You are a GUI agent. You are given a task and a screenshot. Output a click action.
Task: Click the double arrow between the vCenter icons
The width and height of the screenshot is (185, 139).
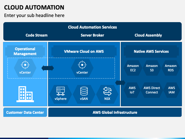(48, 68)
